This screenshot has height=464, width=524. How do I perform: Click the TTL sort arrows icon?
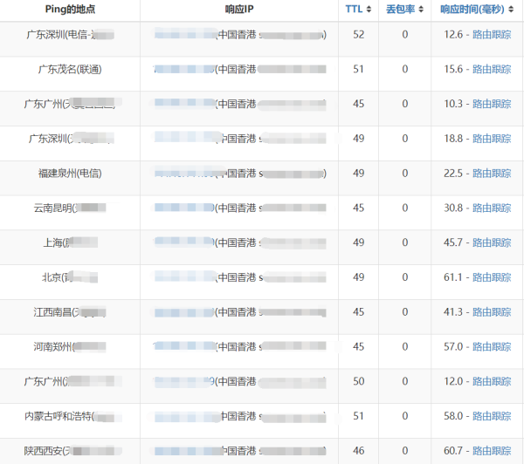click(369, 10)
